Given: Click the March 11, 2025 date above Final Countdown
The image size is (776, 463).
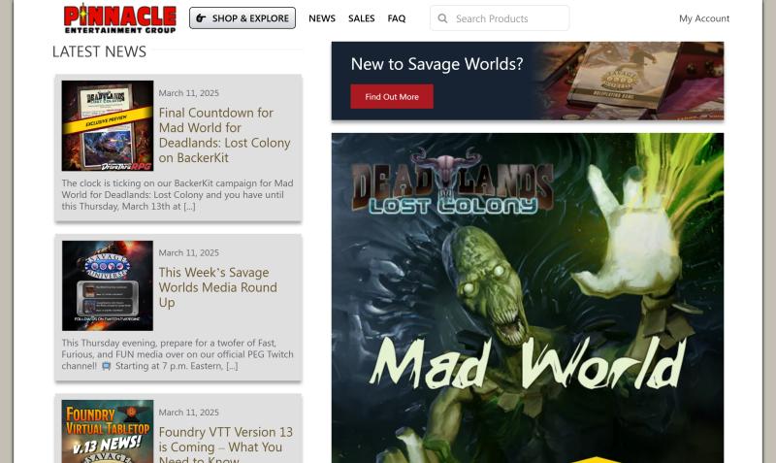Looking at the screenshot, I should (188, 93).
